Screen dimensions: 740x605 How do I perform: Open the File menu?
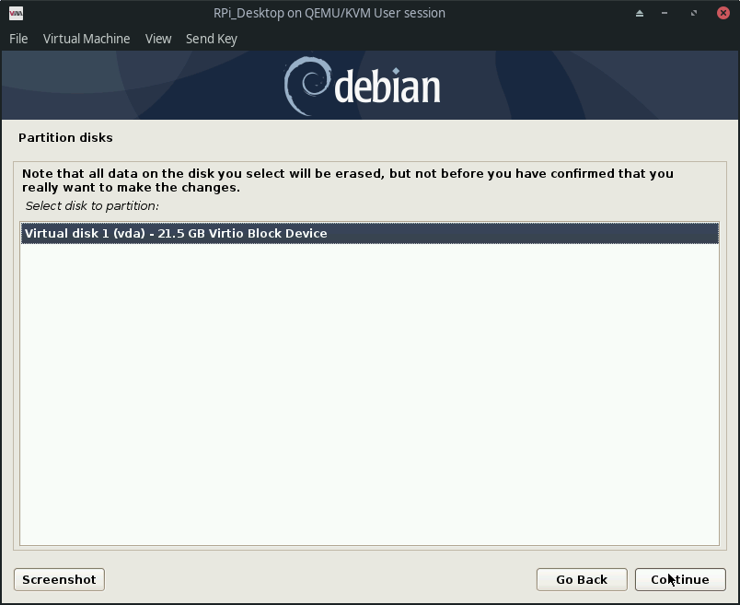click(x=18, y=39)
